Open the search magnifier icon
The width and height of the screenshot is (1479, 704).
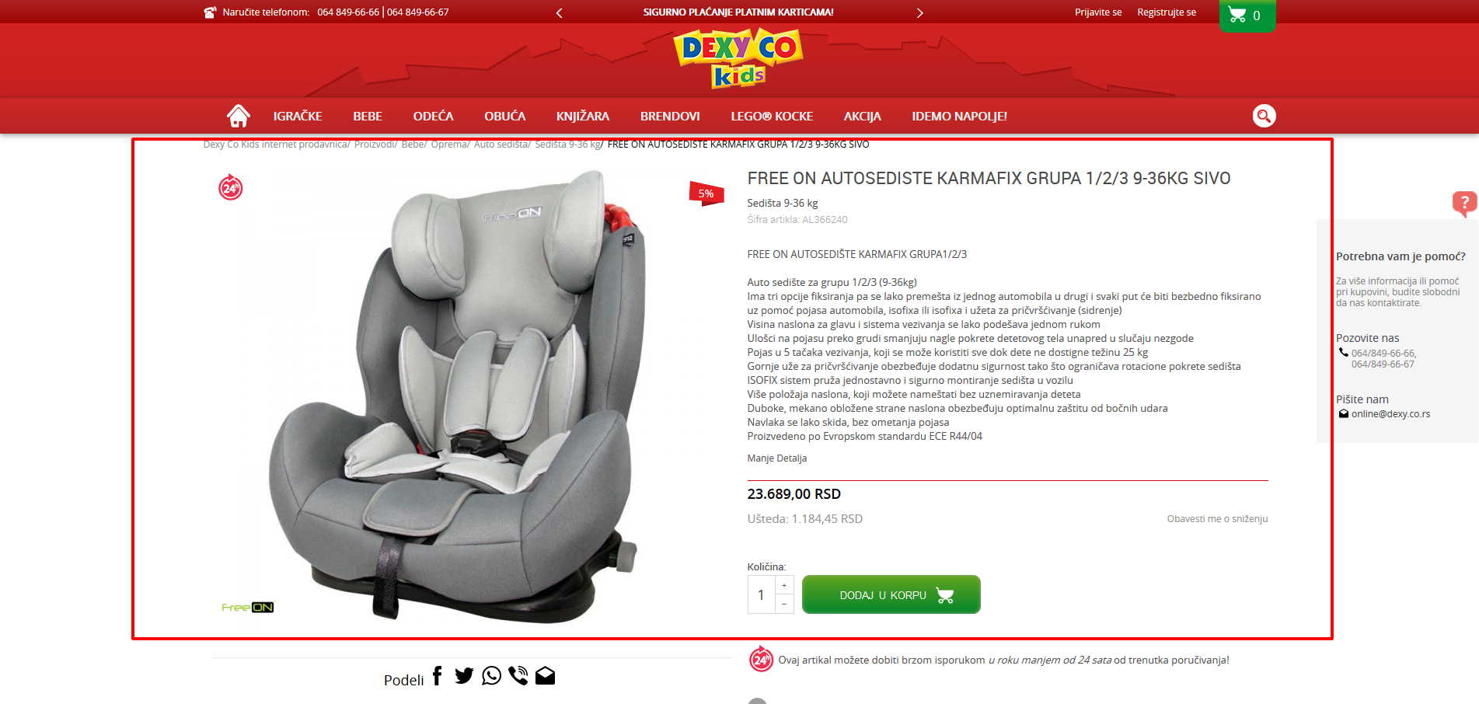pos(1264,116)
